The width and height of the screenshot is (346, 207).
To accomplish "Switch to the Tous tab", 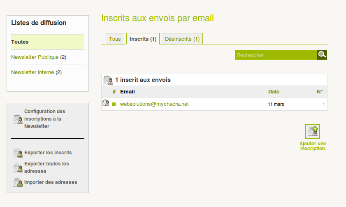I will click(115, 39).
